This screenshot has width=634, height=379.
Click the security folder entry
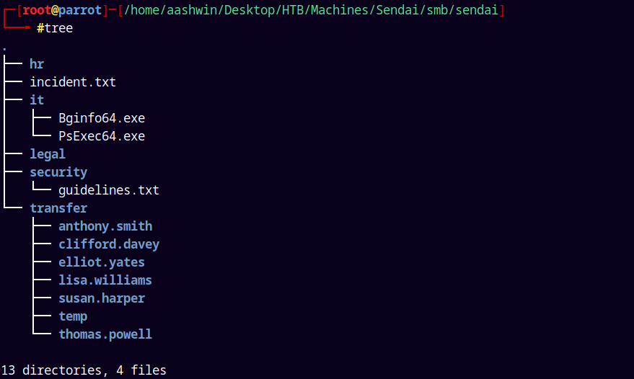point(58,172)
